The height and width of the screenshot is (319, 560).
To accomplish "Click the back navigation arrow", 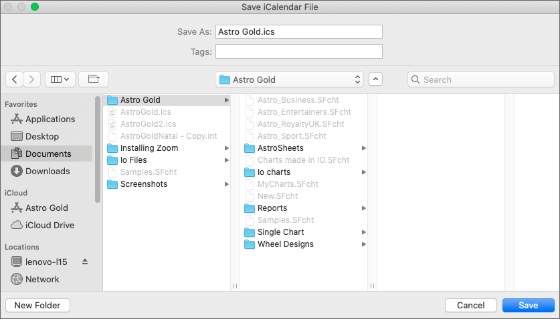I will (14, 79).
